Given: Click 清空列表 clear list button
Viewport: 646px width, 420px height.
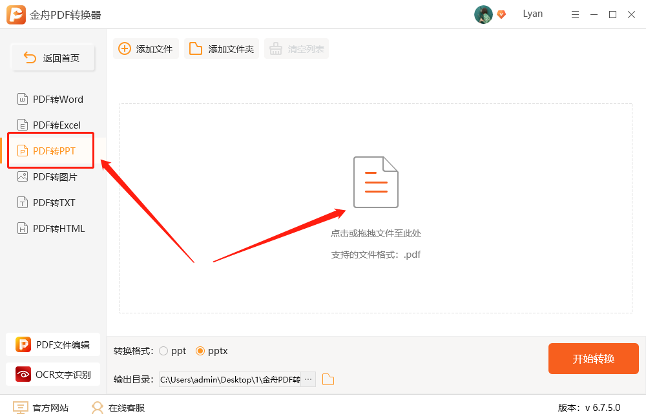Looking at the screenshot, I should [x=297, y=48].
